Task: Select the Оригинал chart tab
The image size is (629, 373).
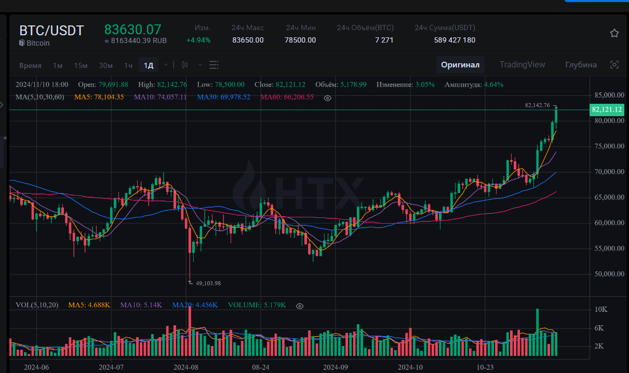Action: click(x=460, y=65)
